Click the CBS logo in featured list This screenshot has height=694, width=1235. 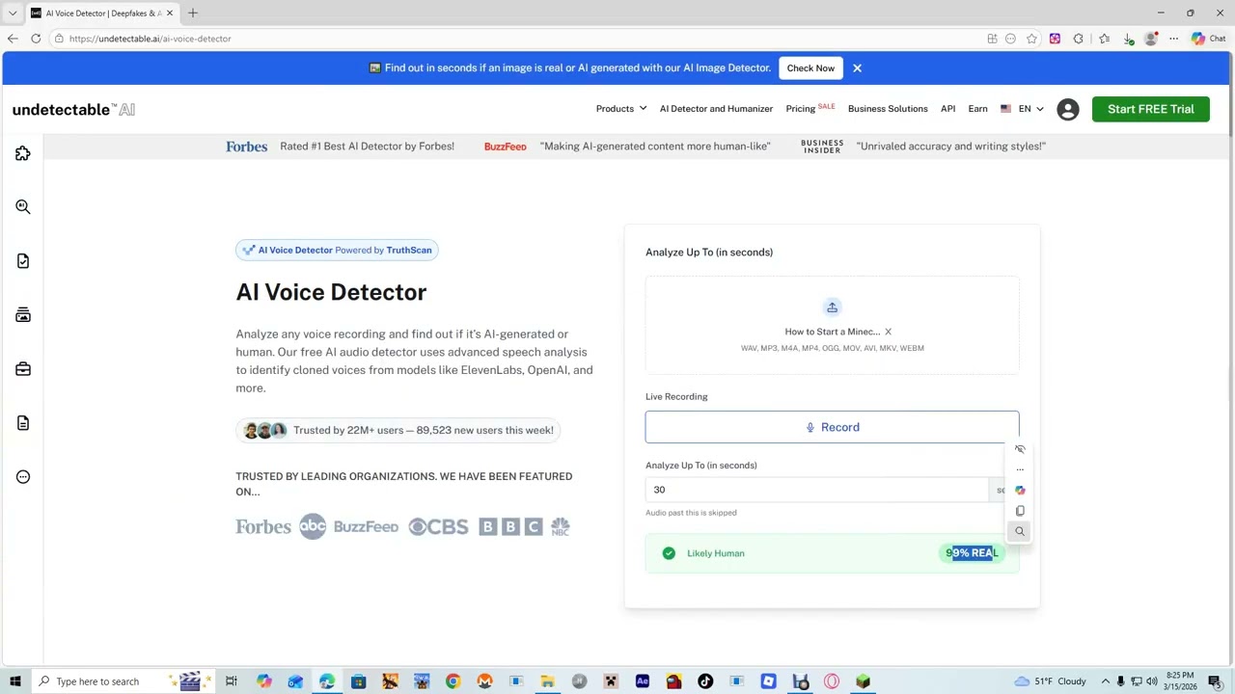(438, 526)
